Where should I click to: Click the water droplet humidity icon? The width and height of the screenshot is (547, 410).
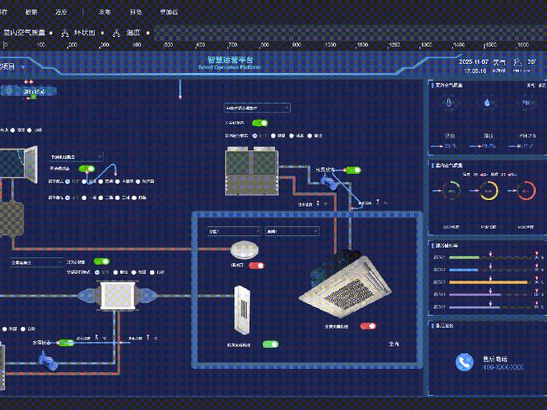point(487,103)
